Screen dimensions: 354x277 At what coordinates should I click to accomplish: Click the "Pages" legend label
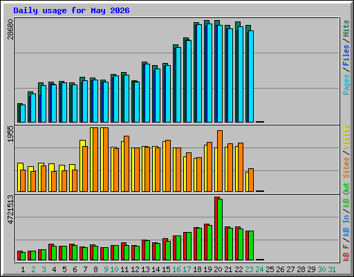point(346,84)
